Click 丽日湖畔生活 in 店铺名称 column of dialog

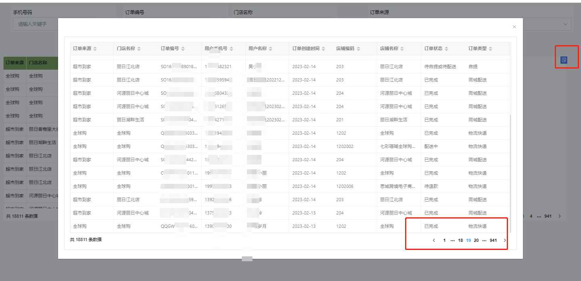[x=394, y=120]
